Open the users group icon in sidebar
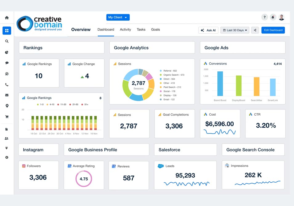This screenshot has width=294, height=206. click(x=6, y=138)
